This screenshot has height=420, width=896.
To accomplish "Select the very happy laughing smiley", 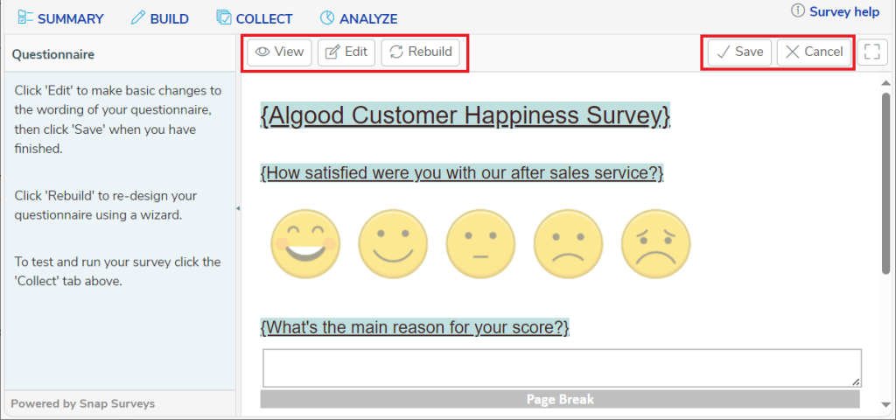I will tap(305, 244).
